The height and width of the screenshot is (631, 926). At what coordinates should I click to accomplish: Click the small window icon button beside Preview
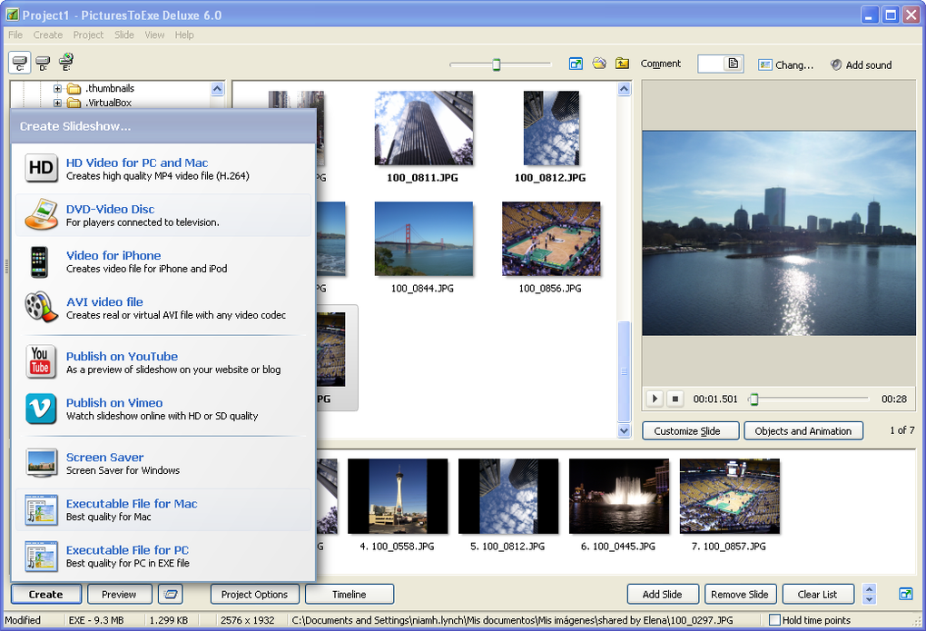171,595
